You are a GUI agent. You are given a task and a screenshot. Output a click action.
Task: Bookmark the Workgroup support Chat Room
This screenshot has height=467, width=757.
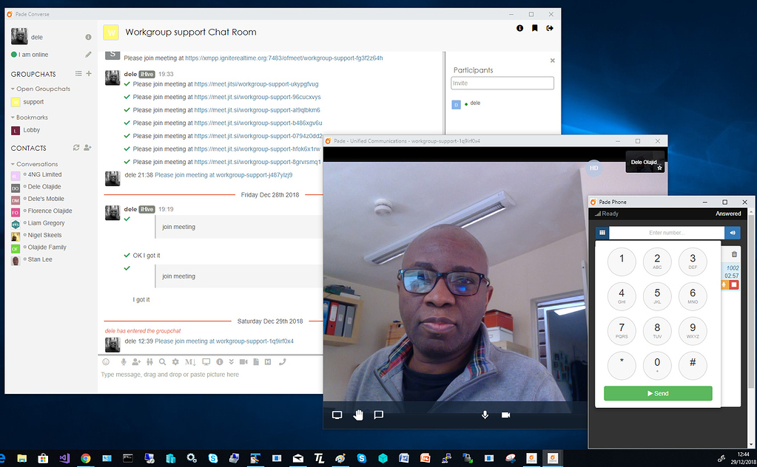(536, 28)
